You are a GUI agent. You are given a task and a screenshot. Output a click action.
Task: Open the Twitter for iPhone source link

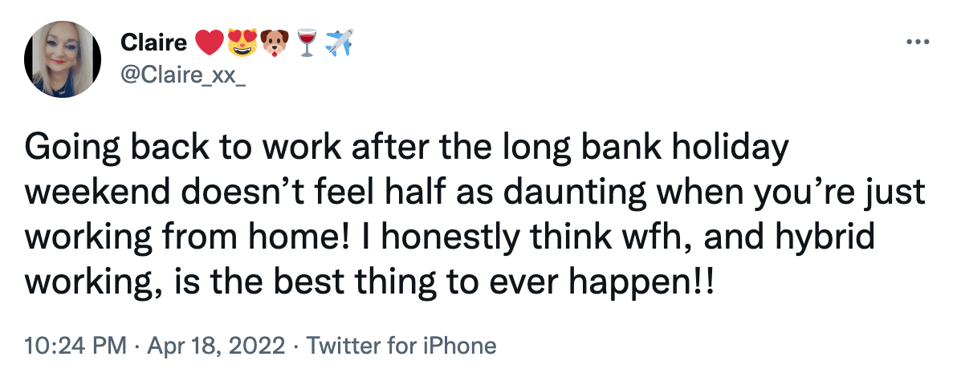coord(402,346)
